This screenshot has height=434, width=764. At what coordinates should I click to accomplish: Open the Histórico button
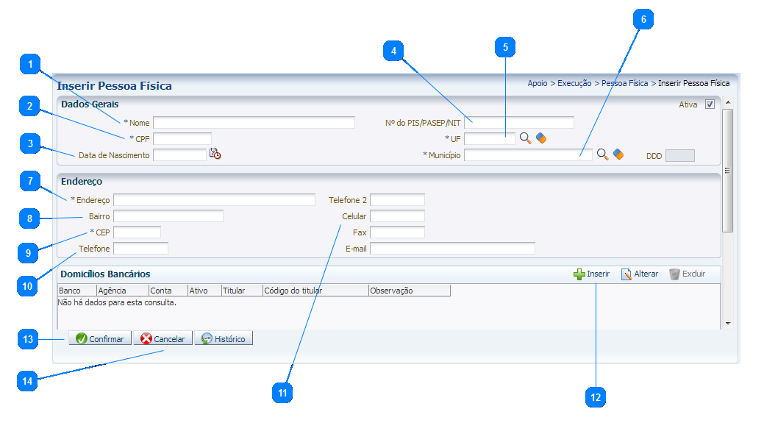click(224, 338)
